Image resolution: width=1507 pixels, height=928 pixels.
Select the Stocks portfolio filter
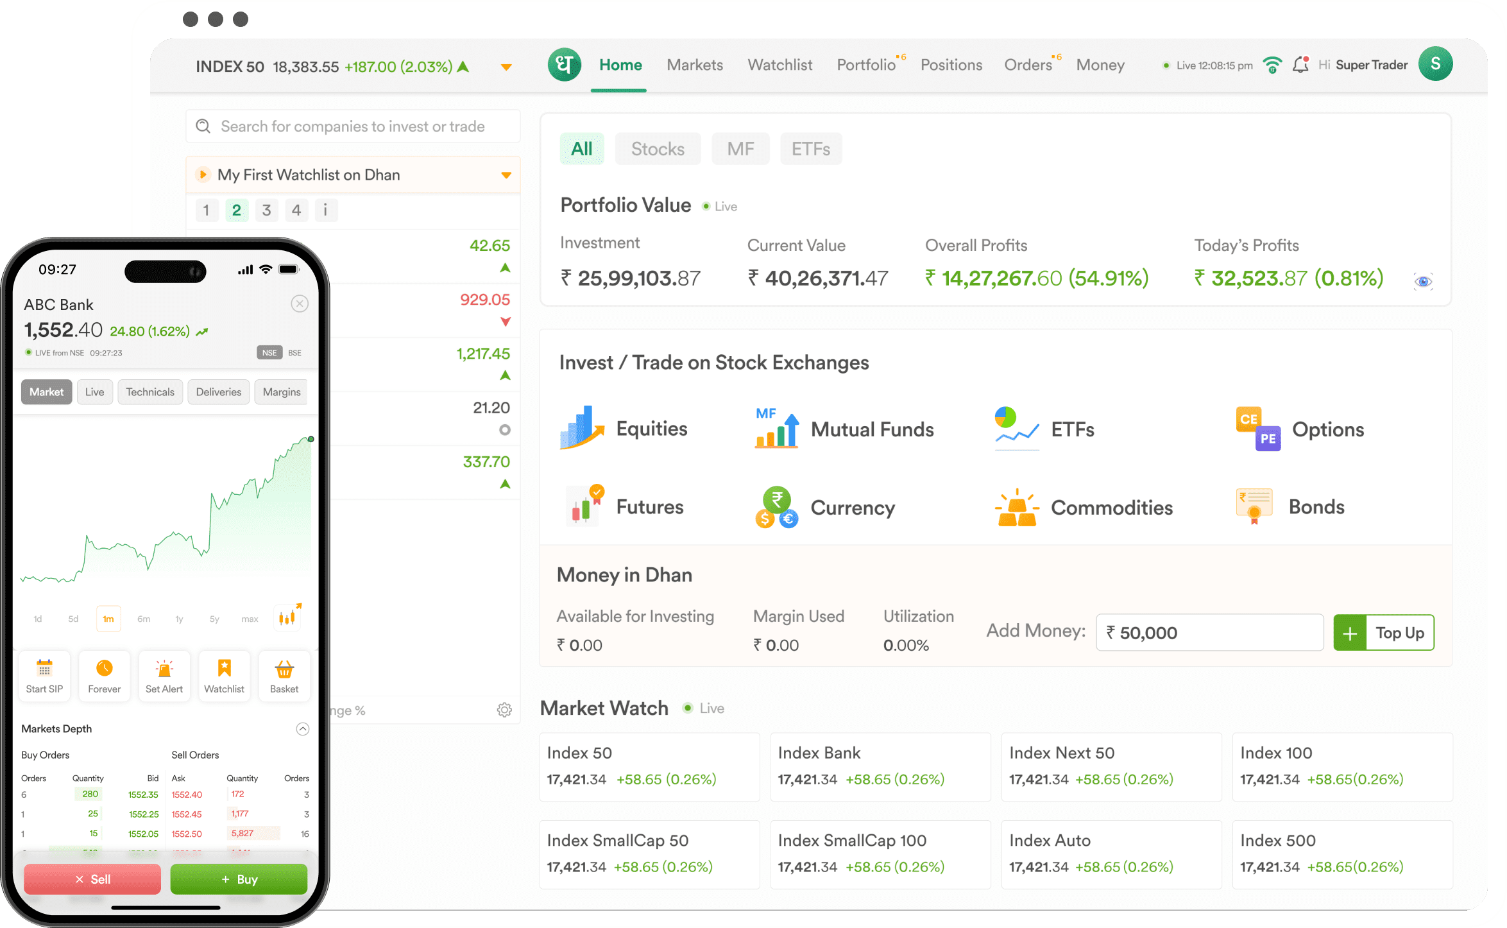coord(658,149)
